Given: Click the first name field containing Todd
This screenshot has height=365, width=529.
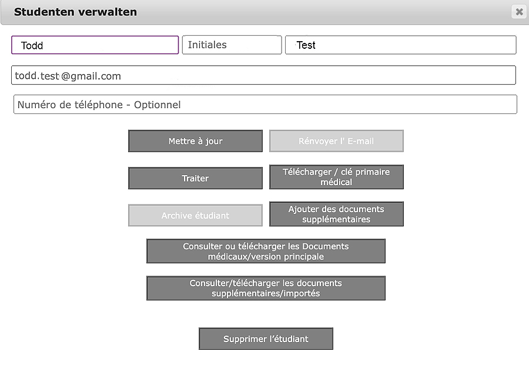Looking at the screenshot, I should click(x=95, y=45).
